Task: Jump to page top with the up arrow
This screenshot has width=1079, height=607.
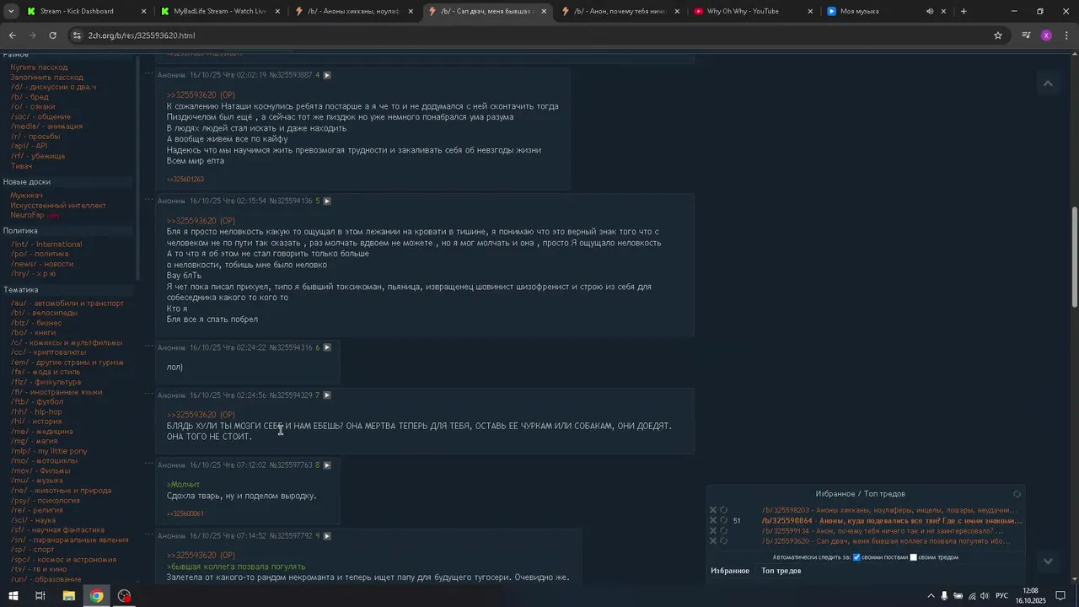Action: pos(1048,83)
